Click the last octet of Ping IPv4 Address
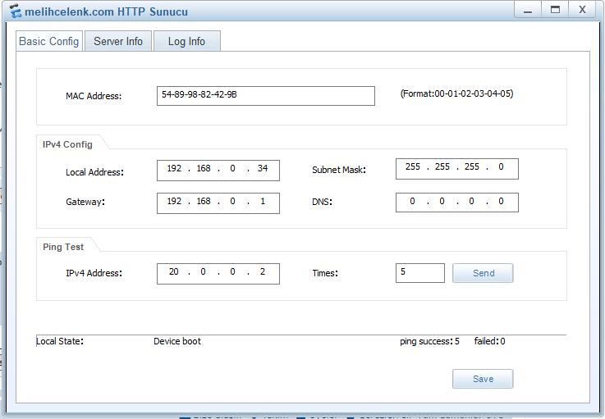 (x=262, y=273)
